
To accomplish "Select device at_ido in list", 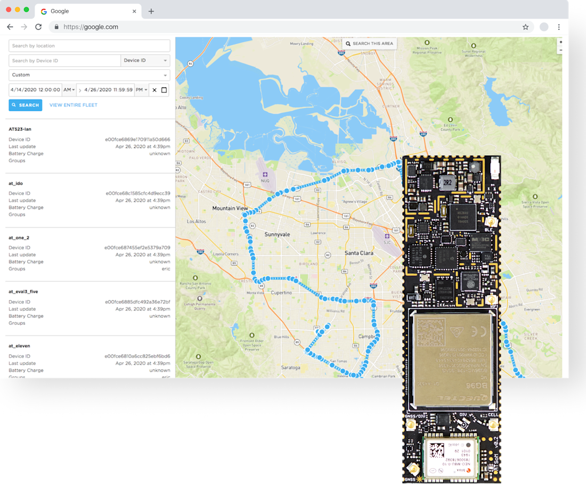I will (15, 184).
